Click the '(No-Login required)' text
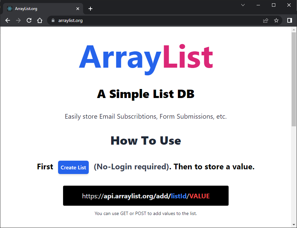 [131, 167]
